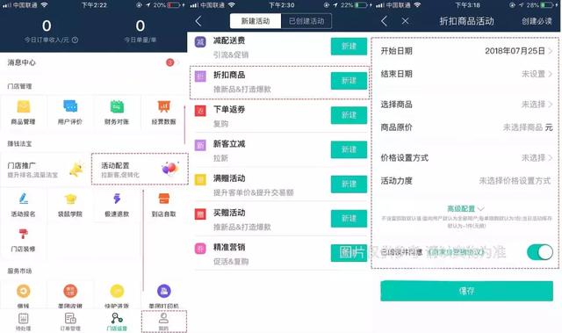Click the 保存 save button

[466, 291]
